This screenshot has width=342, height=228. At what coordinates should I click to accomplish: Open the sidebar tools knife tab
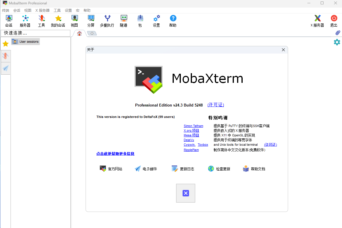(6, 56)
